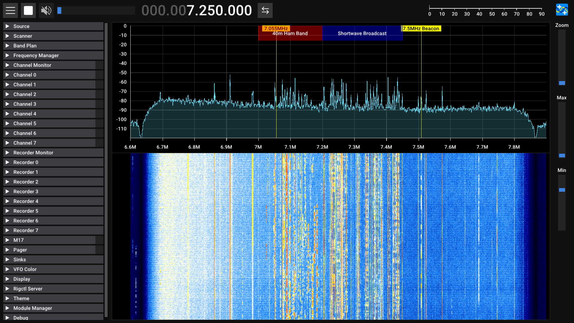Click the tuning mode swap arrows icon
The width and height of the screenshot is (574, 323).
click(265, 10)
